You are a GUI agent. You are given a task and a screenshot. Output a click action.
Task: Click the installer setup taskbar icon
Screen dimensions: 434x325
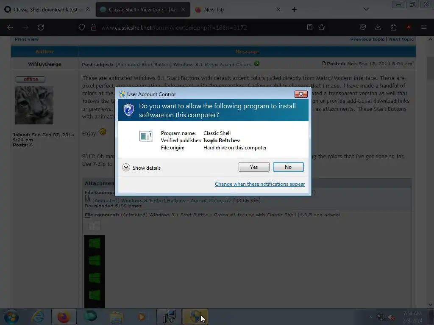click(x=169, y=317)
